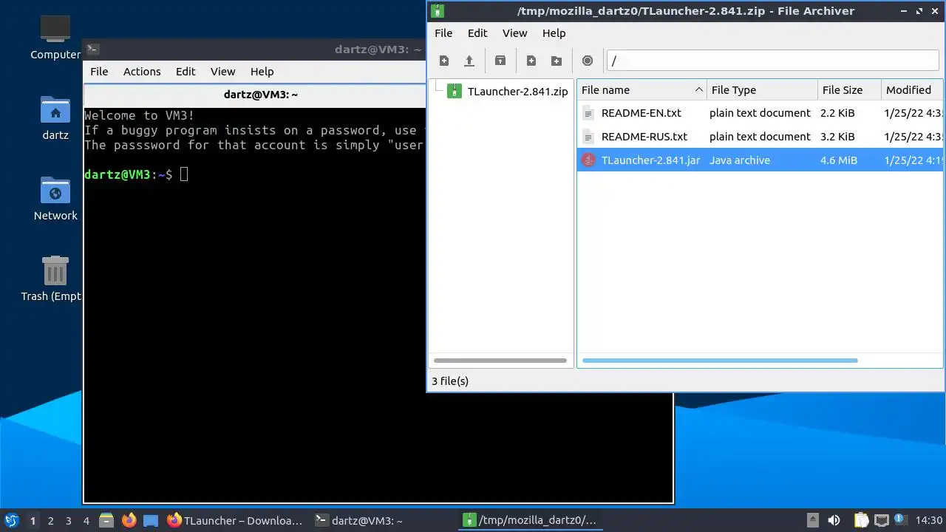
Task: Click the removable media tray icon
Action: [812, 520]
